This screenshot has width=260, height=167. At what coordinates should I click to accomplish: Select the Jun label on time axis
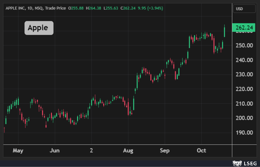[55, 150]
